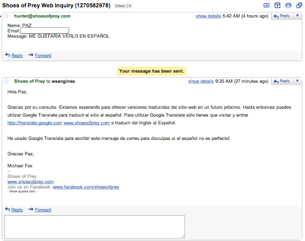
Task: Click the Forward link under the PAZ message
Action: pos(43,55)
